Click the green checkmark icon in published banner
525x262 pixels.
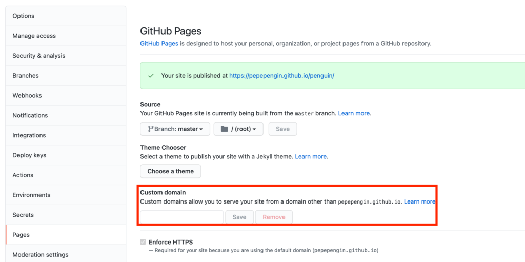151,76
